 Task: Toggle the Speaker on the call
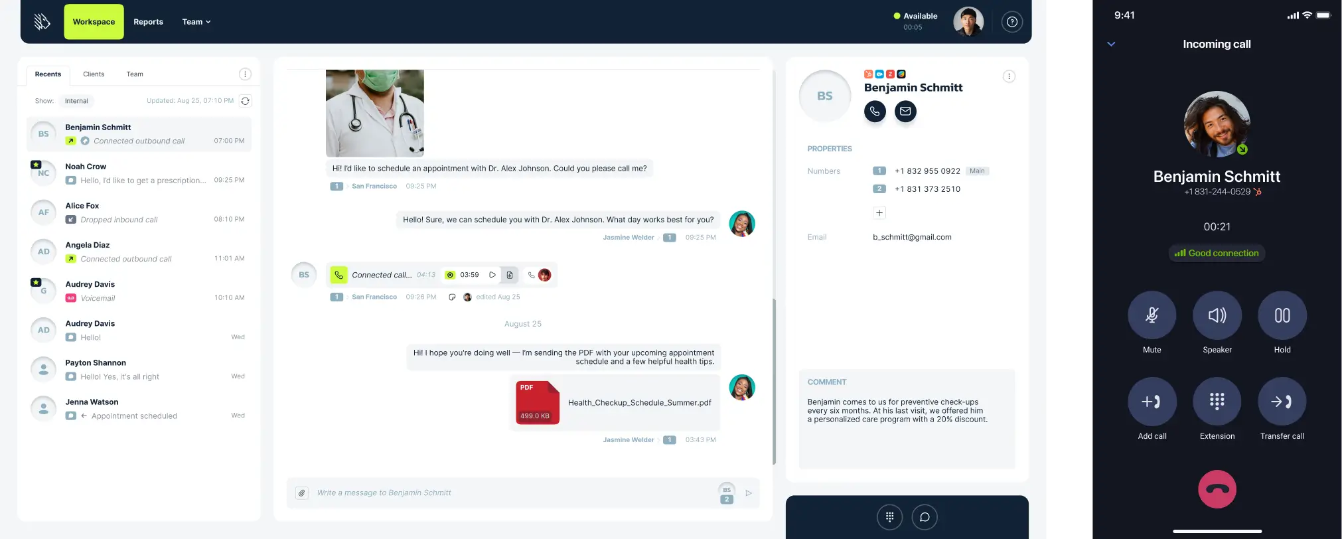pyautogui.click(x=1217, y=315)
